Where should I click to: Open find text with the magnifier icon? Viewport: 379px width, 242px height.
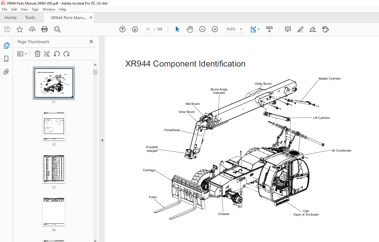57,29
